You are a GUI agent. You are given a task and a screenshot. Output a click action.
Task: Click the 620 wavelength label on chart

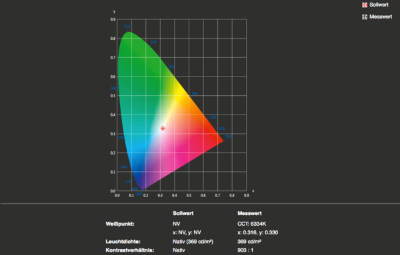222,128
